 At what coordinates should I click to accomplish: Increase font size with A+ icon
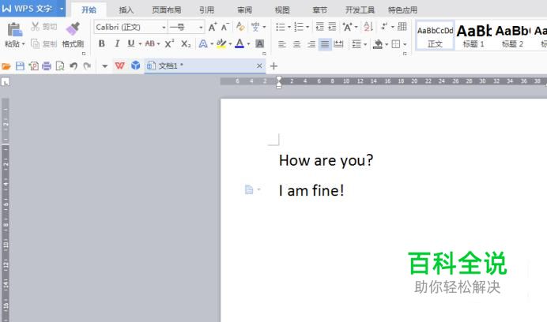(213, 27)
